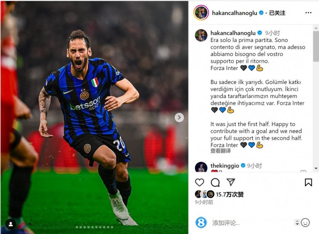
Task: Click 查看翻译 to view the translation
Action: click(220, 151)
